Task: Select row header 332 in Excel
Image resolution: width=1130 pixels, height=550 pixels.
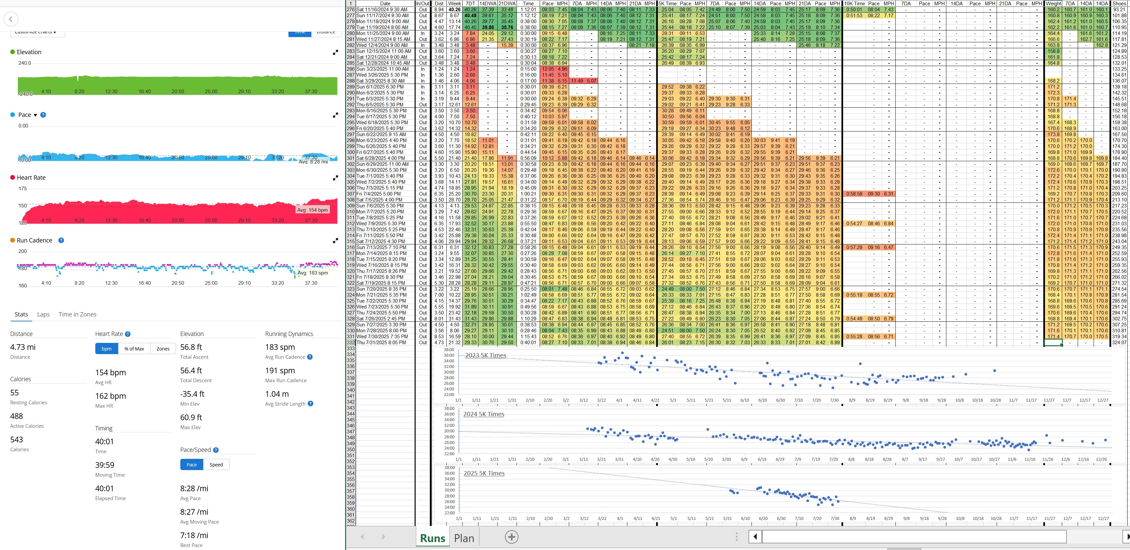Action: [350, 343]
